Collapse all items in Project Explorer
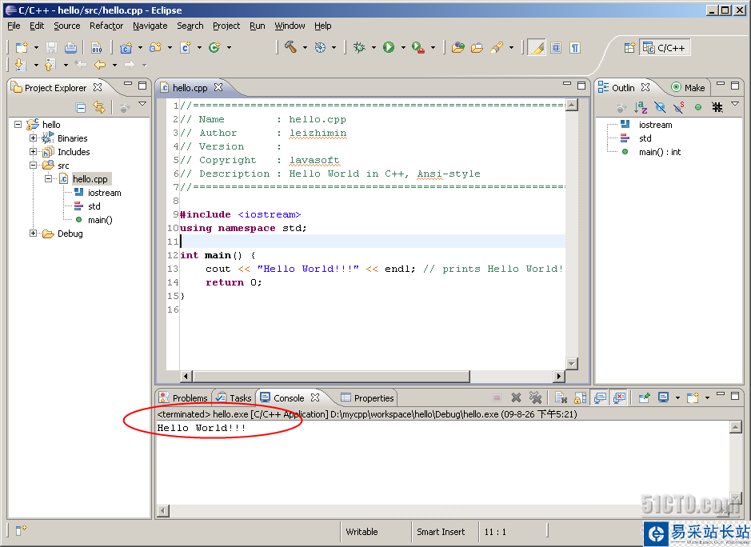Image resolution: width=751 pixels, height=547 pixels. pyautogui.click(x=81, y=107)
